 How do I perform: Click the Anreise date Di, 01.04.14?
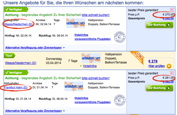coord(40,87)
